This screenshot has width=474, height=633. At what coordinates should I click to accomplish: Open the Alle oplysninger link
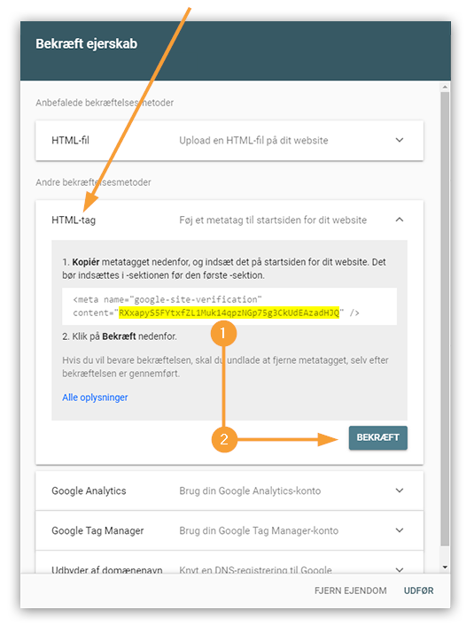click(95, 398)
